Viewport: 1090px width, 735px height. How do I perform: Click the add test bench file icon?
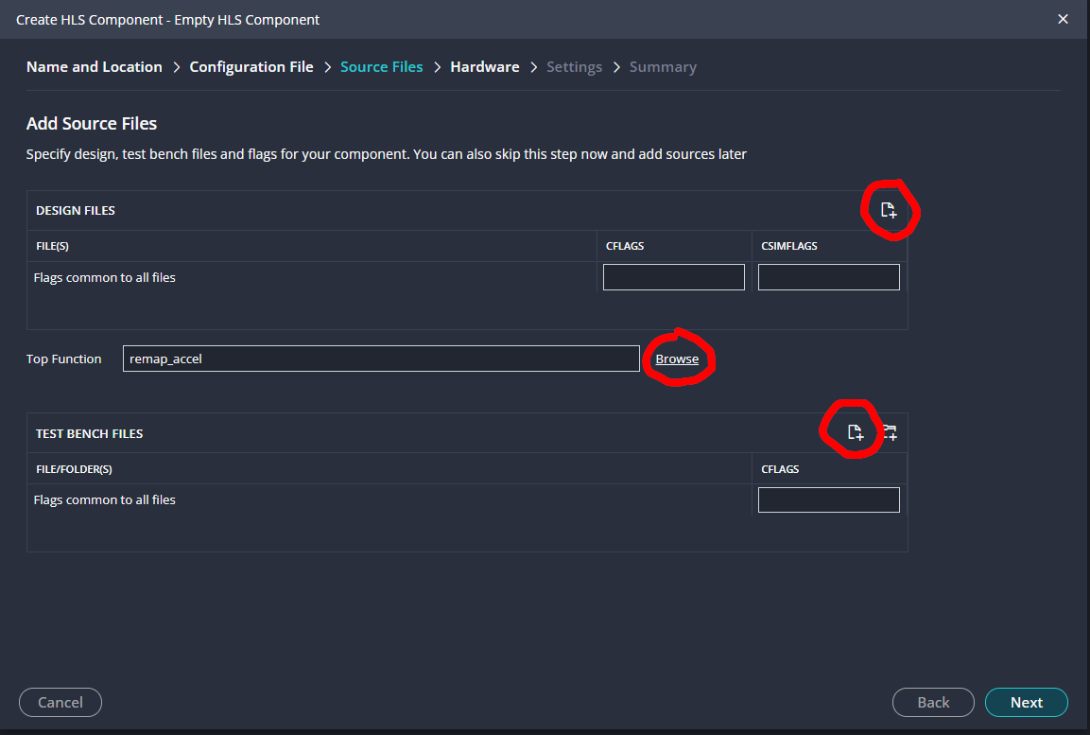[x=855, y=433]
